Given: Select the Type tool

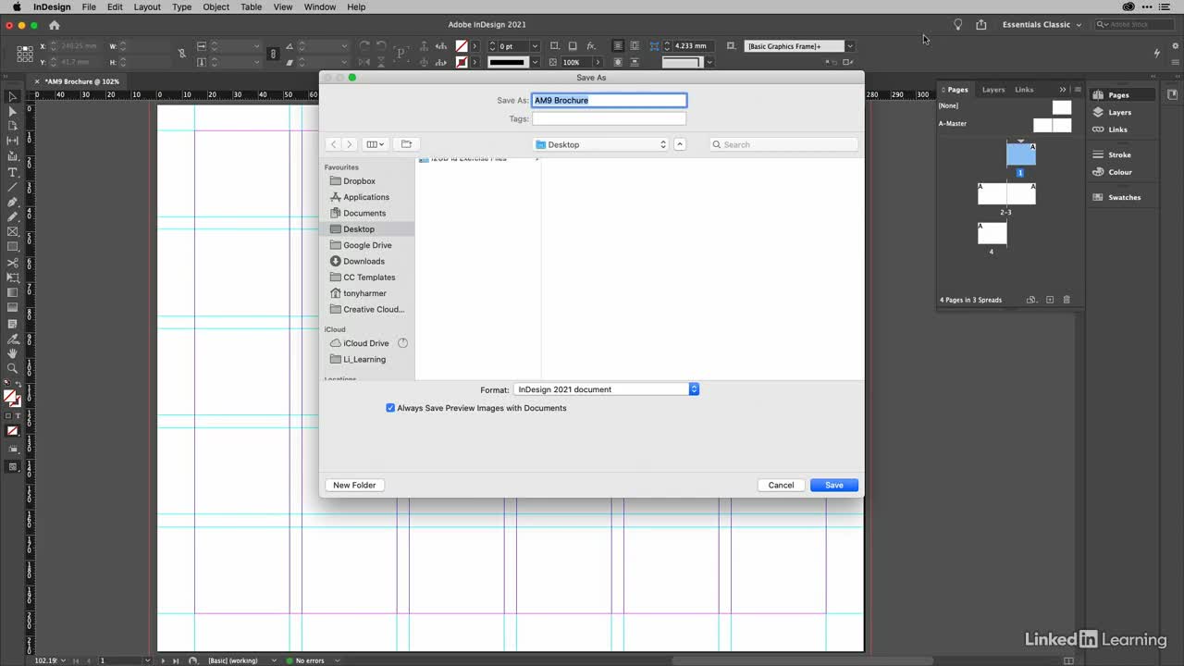Looking at the screenshot, I should 13,172.
